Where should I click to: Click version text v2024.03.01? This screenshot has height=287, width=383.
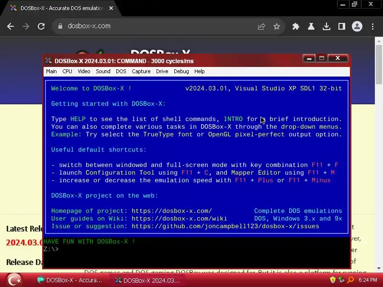[x=206, y=88]
